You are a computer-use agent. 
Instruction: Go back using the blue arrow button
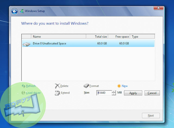pyautogui.click(x=14, y=11)
